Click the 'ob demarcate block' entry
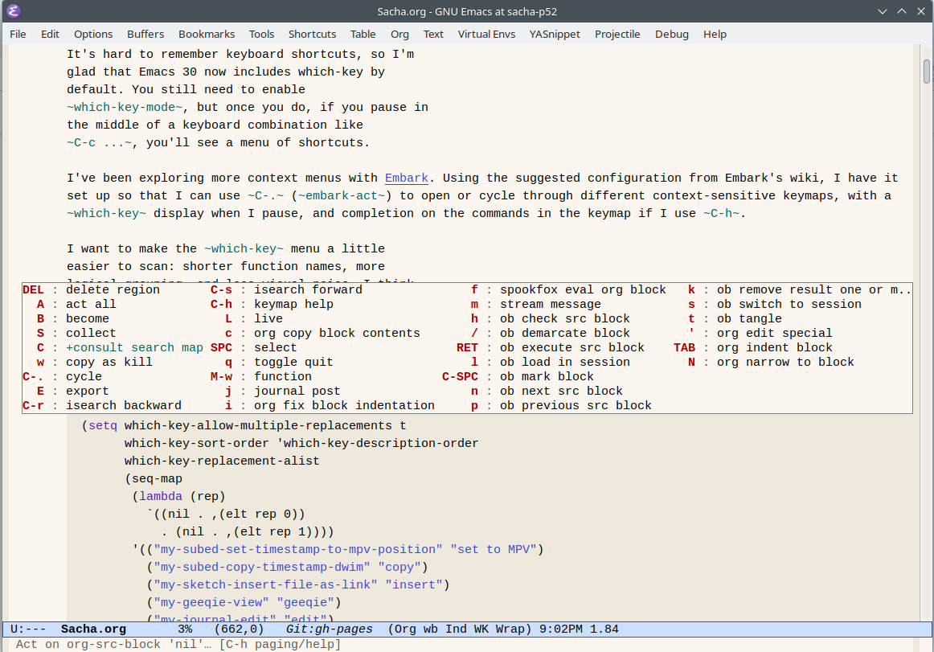This screenshot has width=934, height=652. [x=565, y=333]
